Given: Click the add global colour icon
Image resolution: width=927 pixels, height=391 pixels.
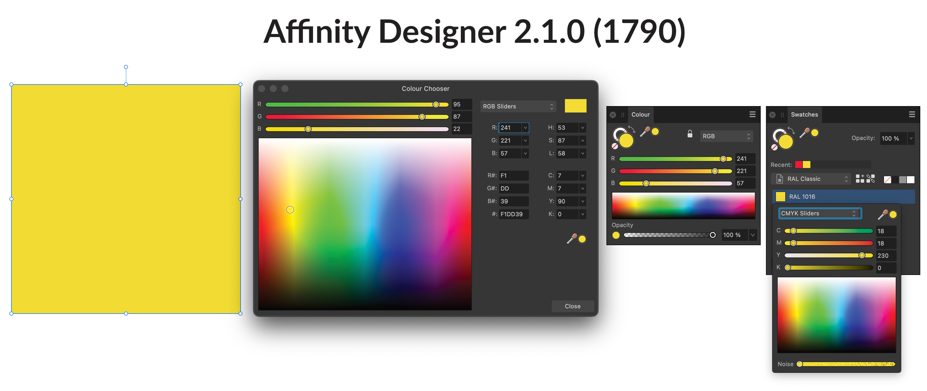Looking at the screenshot, I should [x=871, y=179].
